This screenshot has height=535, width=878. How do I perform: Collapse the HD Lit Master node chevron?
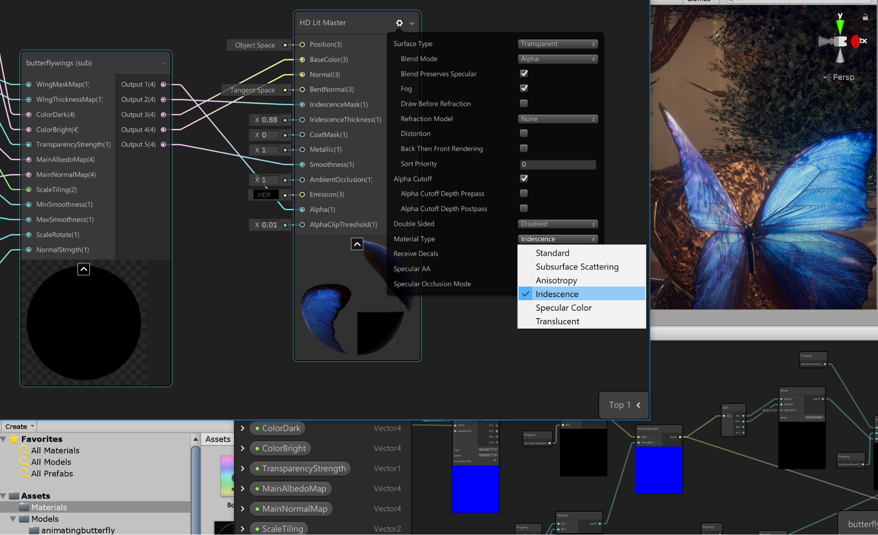(x=412, y=23)
